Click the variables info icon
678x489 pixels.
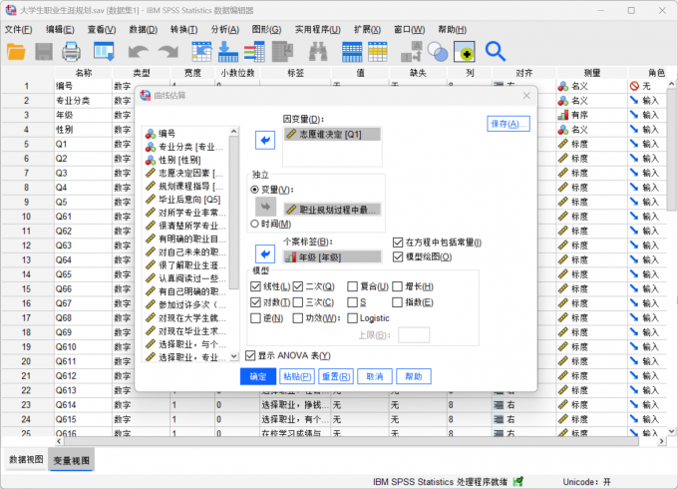click(x=254, y=52)
